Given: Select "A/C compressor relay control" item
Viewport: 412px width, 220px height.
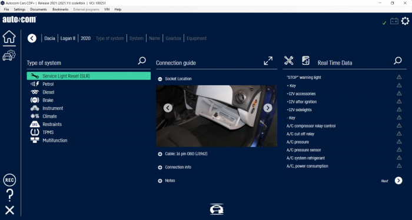Looking at the screenshot, I should pos(311,126).
